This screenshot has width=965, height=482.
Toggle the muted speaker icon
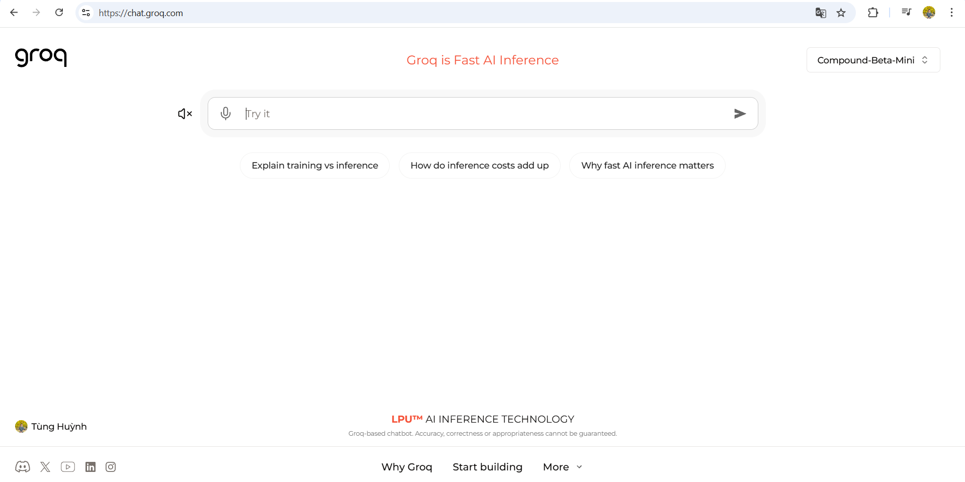tap(185, 114)
